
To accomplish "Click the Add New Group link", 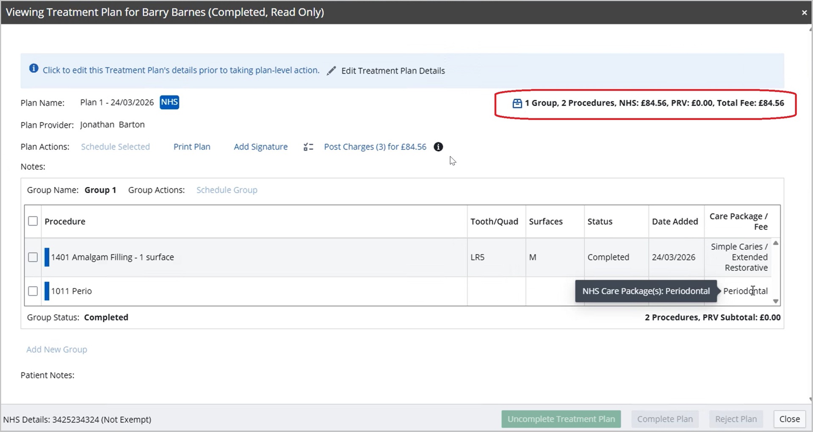I will pos(57,350).
